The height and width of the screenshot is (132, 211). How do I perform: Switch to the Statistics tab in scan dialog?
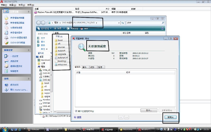tap(93, 67)
